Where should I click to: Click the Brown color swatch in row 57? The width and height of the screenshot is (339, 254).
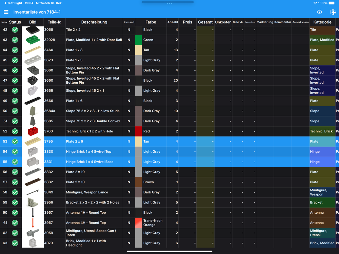pyautogui.click(x=138, y=182)
